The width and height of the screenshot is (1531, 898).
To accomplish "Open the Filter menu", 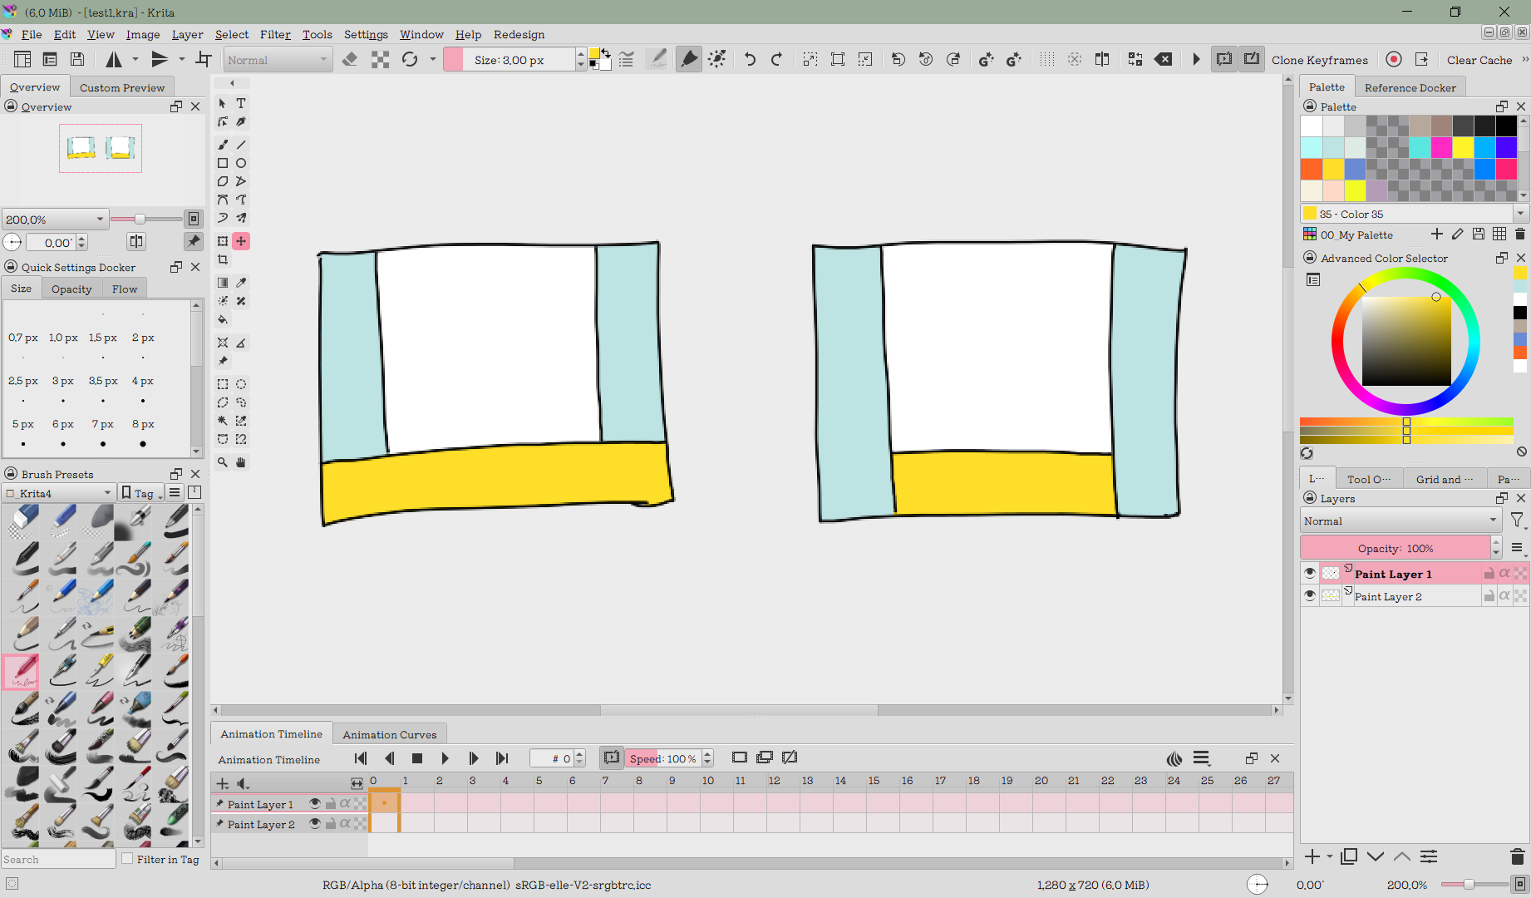I will (x=275, y=34).
